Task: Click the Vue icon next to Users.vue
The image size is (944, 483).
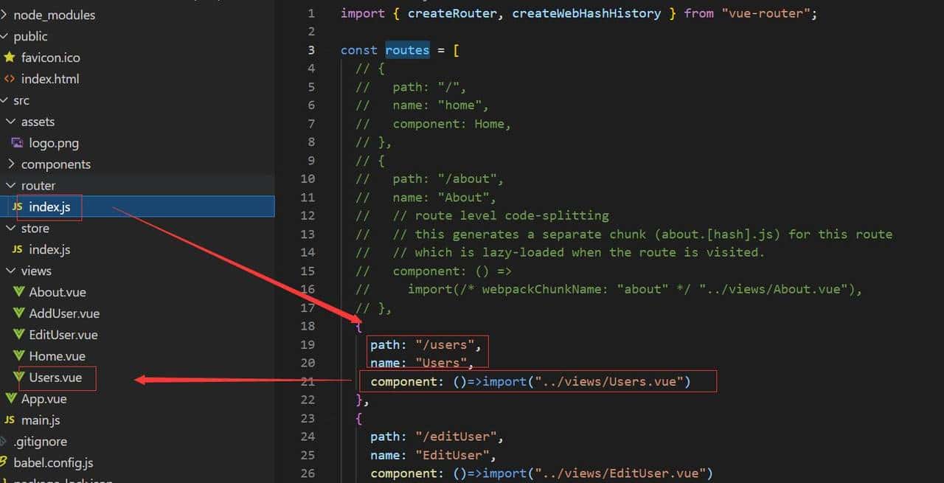Action: coord(18,378)
